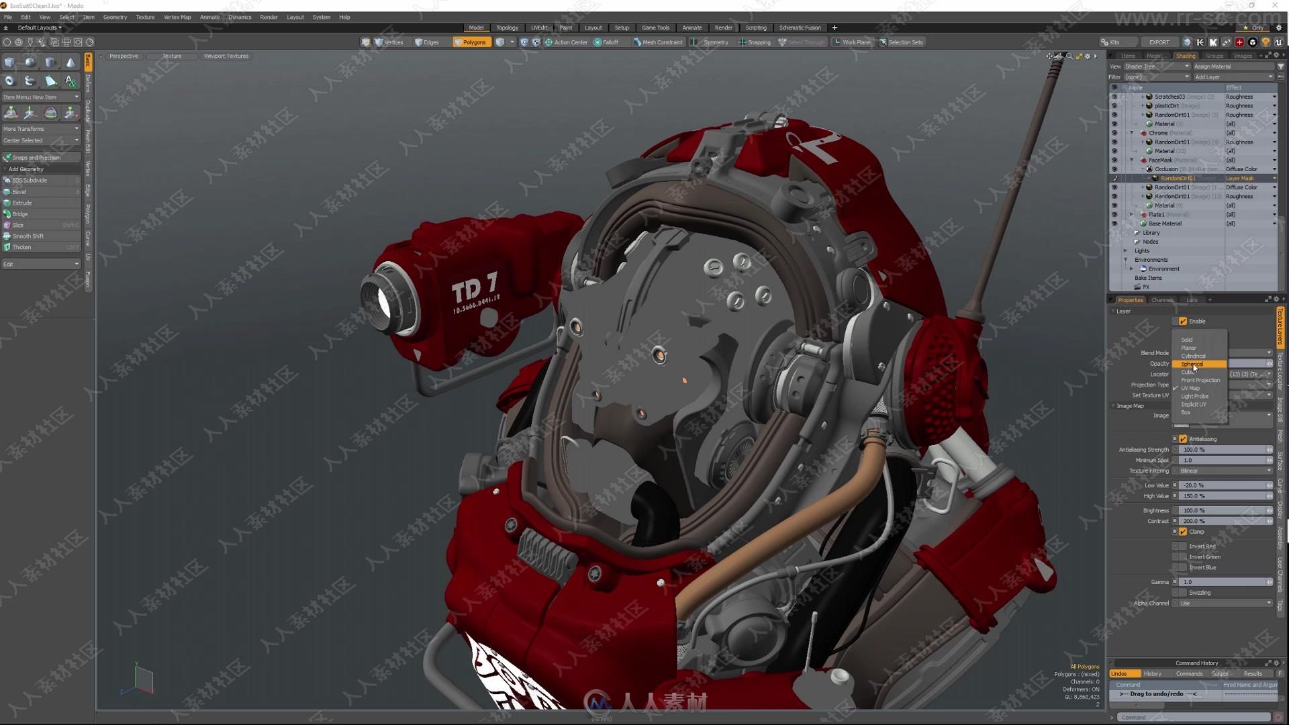Hide the Base Material via eye icon
The image size is (1289, 725).
(1114, 224)
